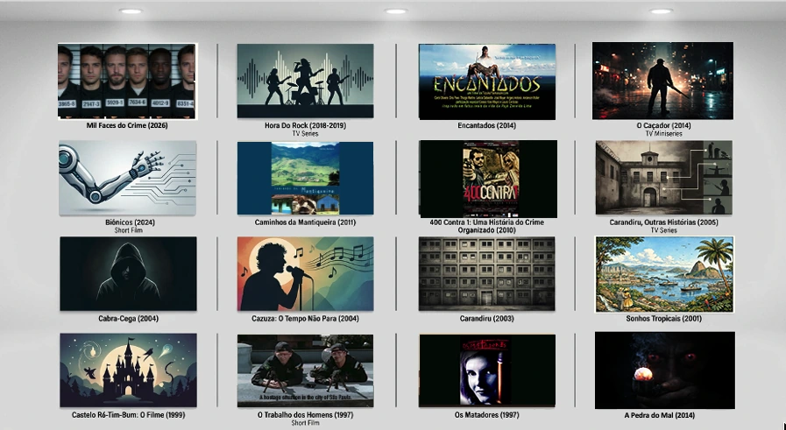The image size is (786, 430).
Task: Select the Cazuza singer silhouette thumbnail
Action: click(305, 274)
